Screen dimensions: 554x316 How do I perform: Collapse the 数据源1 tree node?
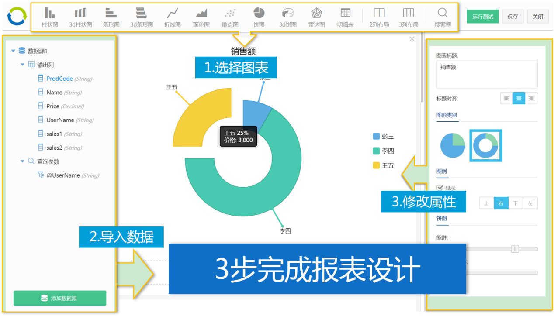(14, 51)
